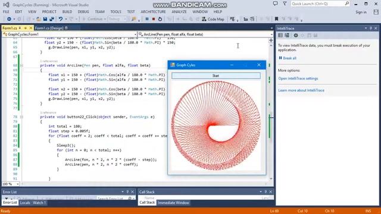
Task: Close the Form1.cs editor tab
Action: point(31,28)
